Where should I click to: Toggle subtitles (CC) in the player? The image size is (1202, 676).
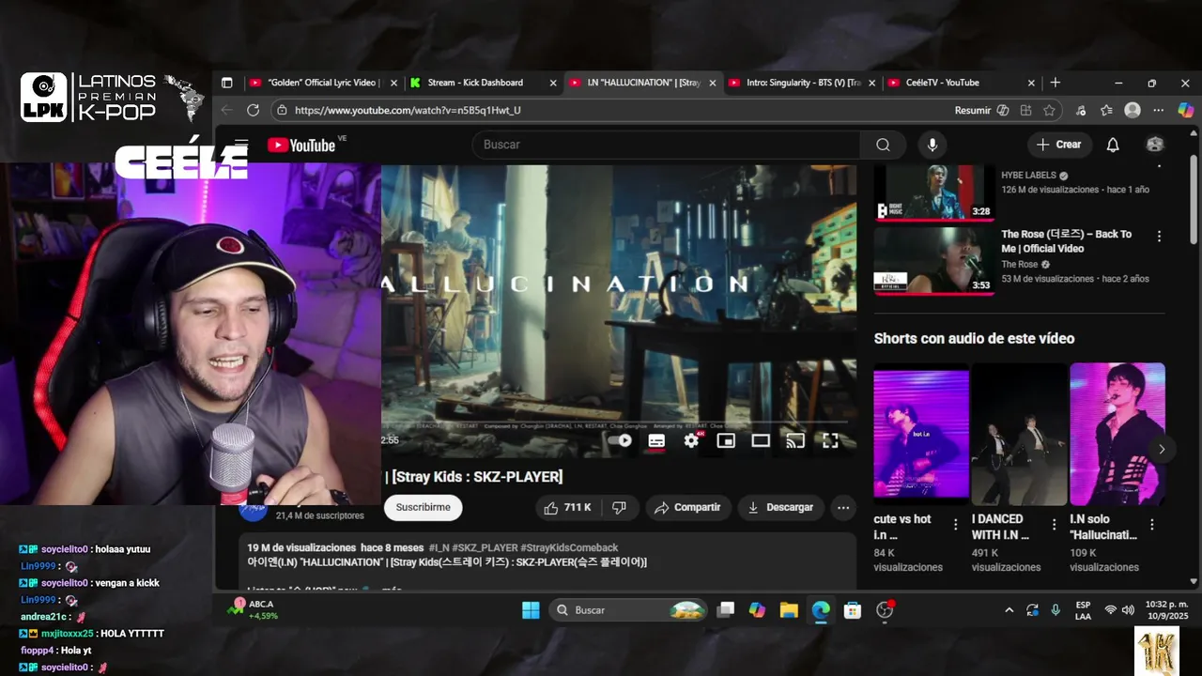(x=656, y=440)
